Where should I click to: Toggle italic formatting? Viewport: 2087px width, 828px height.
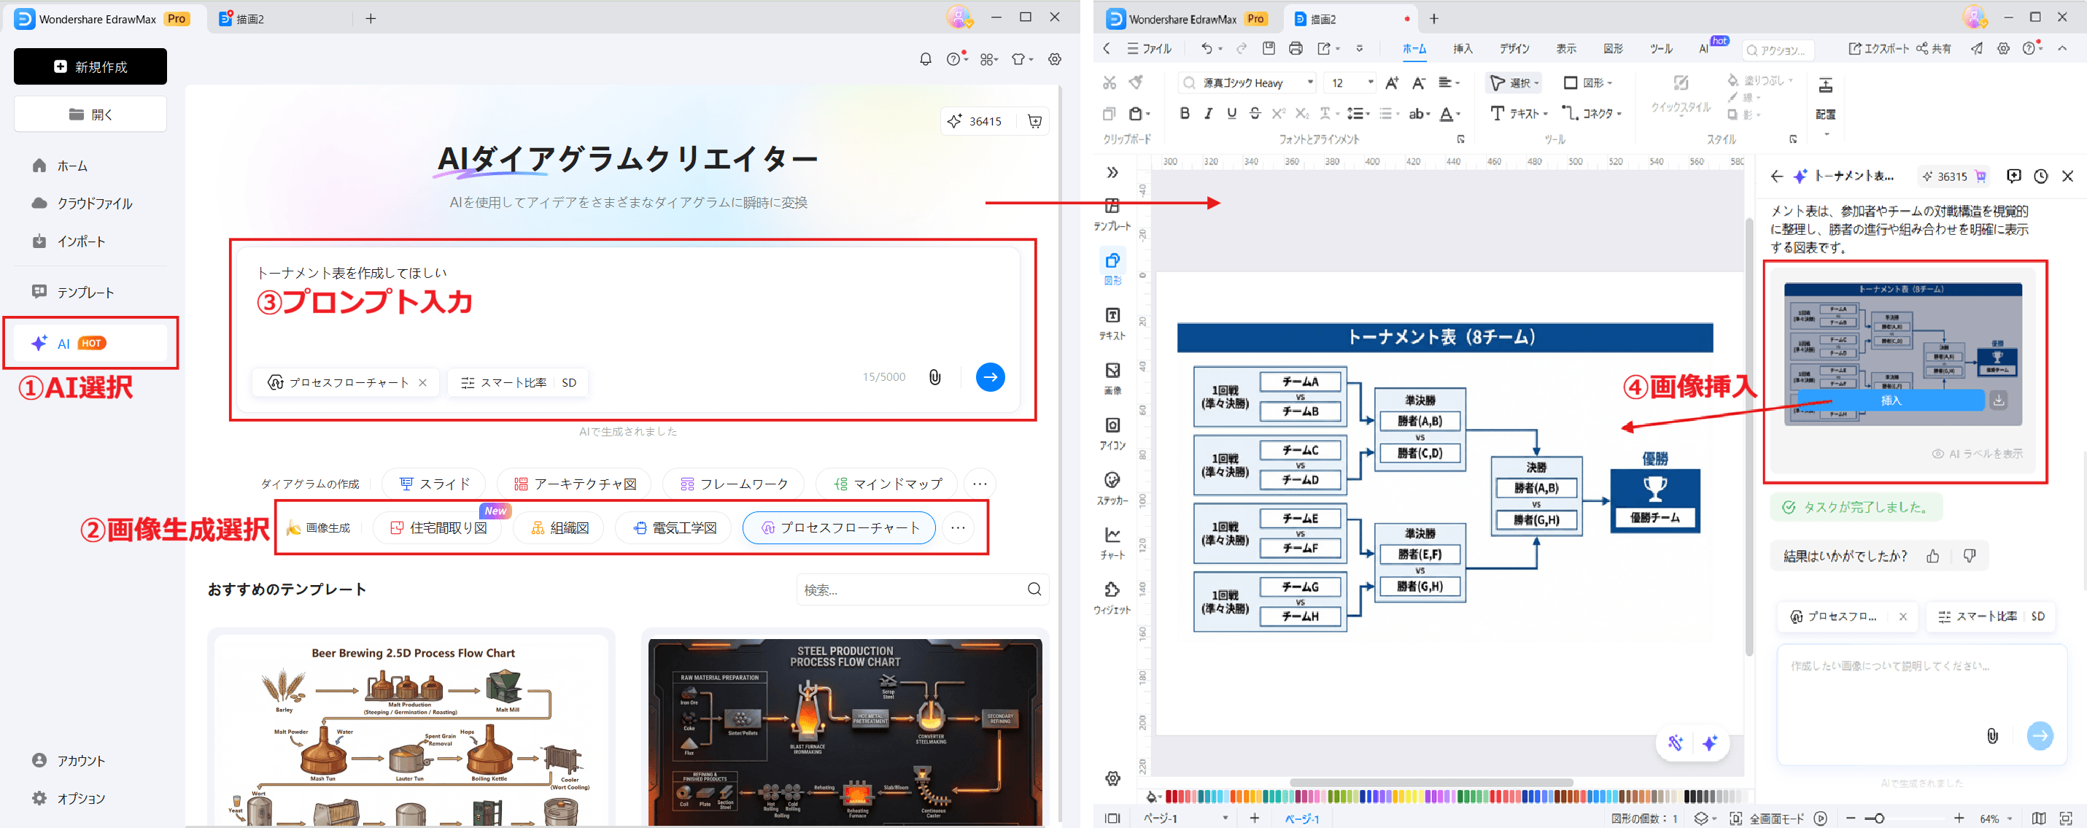(x=1208, y=113)
